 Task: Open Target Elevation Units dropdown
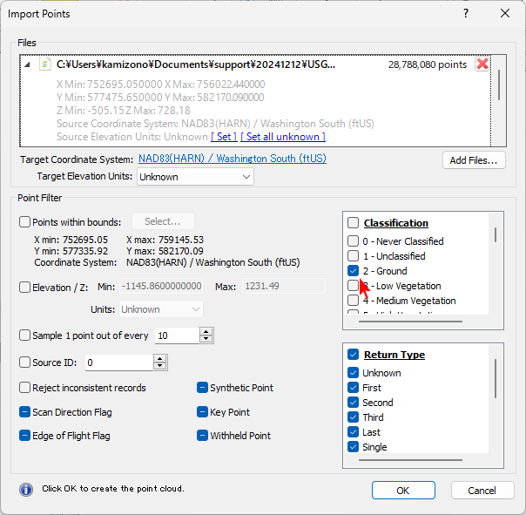click(195, 177)
